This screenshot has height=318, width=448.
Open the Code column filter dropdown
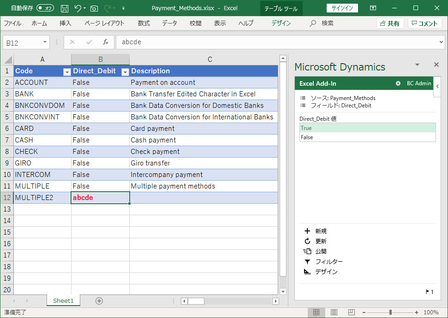pos(67,72)
